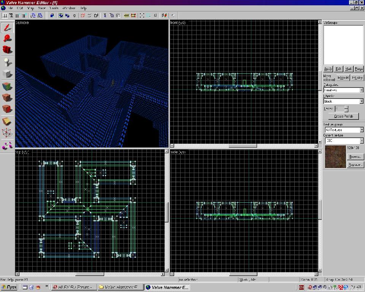365x292 pixels.
Task: Click the toEntity button
Action: point(357,78)
